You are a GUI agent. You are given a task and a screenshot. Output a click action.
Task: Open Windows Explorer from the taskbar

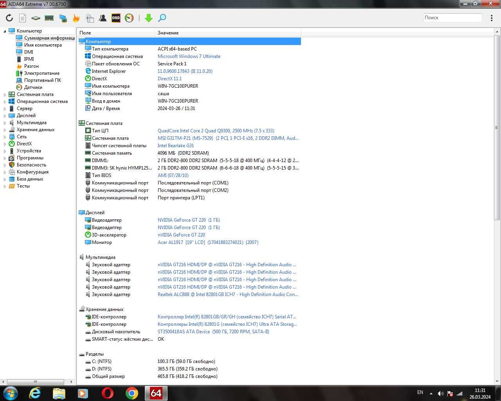click(59, 393)
